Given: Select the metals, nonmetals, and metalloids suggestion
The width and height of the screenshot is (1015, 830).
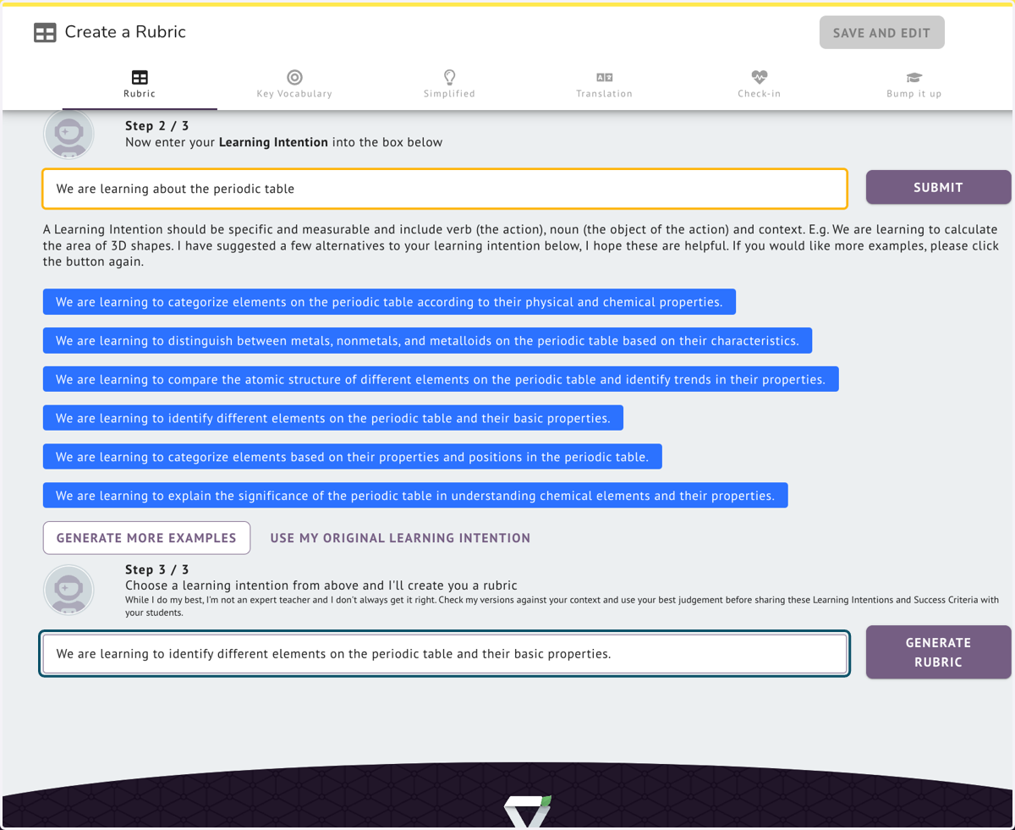Looking at the screenshot, I should tap(427, 341).
